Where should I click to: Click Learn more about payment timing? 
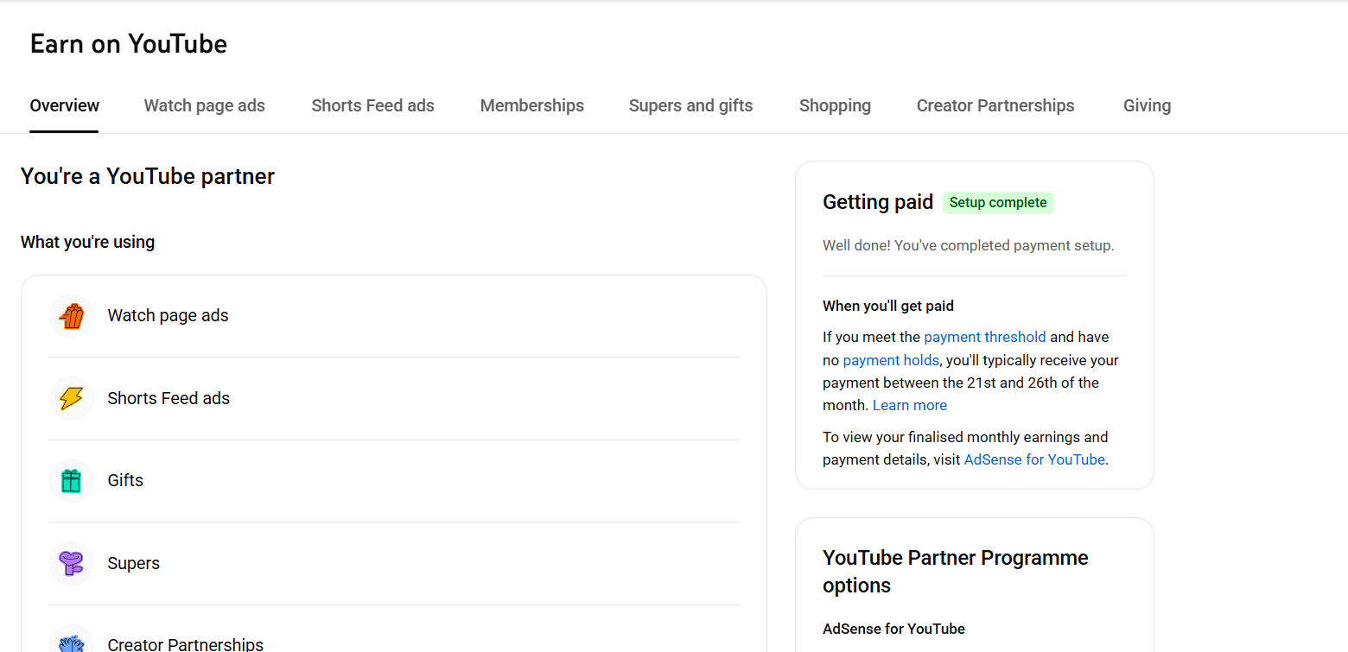tap(909, 405)
